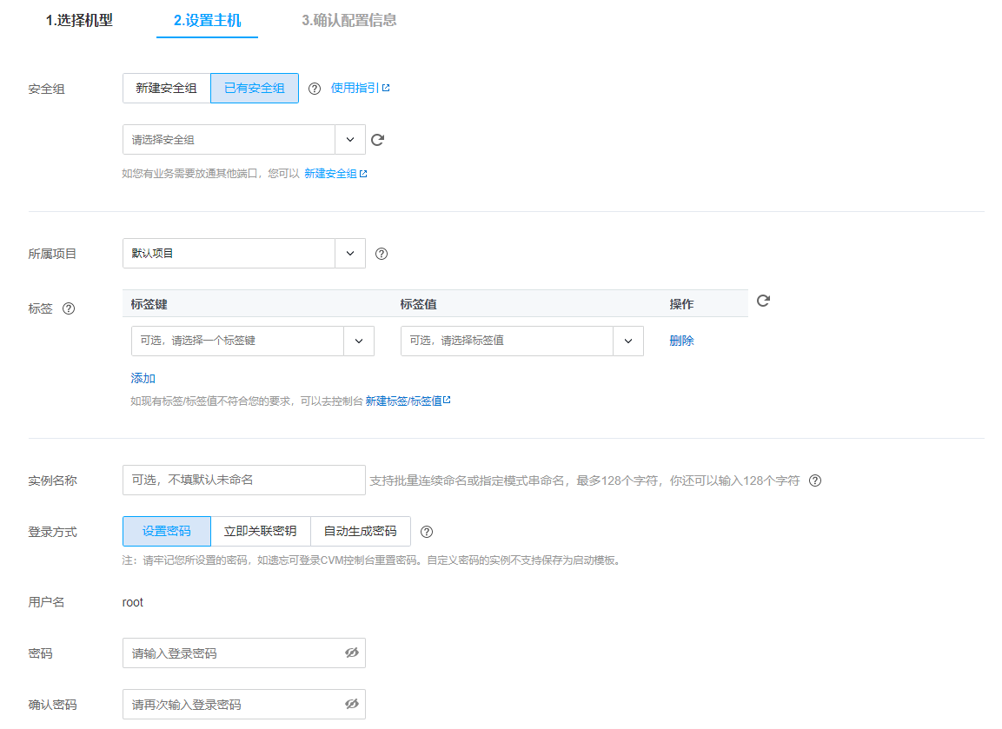Refresh the tag table list
This screenshot has width=1002, height=729.
point(763,302)
